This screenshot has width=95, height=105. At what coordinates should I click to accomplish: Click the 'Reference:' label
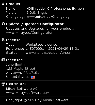coord(15,49)
